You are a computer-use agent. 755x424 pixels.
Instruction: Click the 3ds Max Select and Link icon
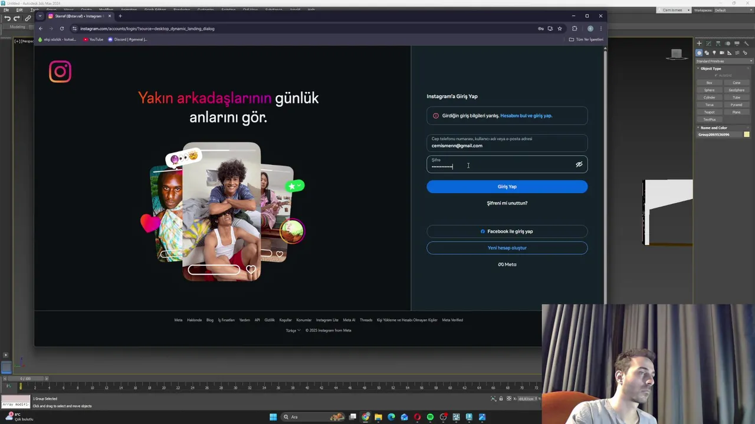click(28, 18)
